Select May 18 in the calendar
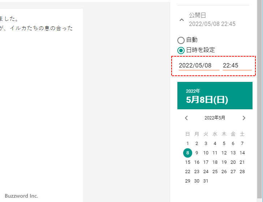263x202 pixels. [215, 162]
